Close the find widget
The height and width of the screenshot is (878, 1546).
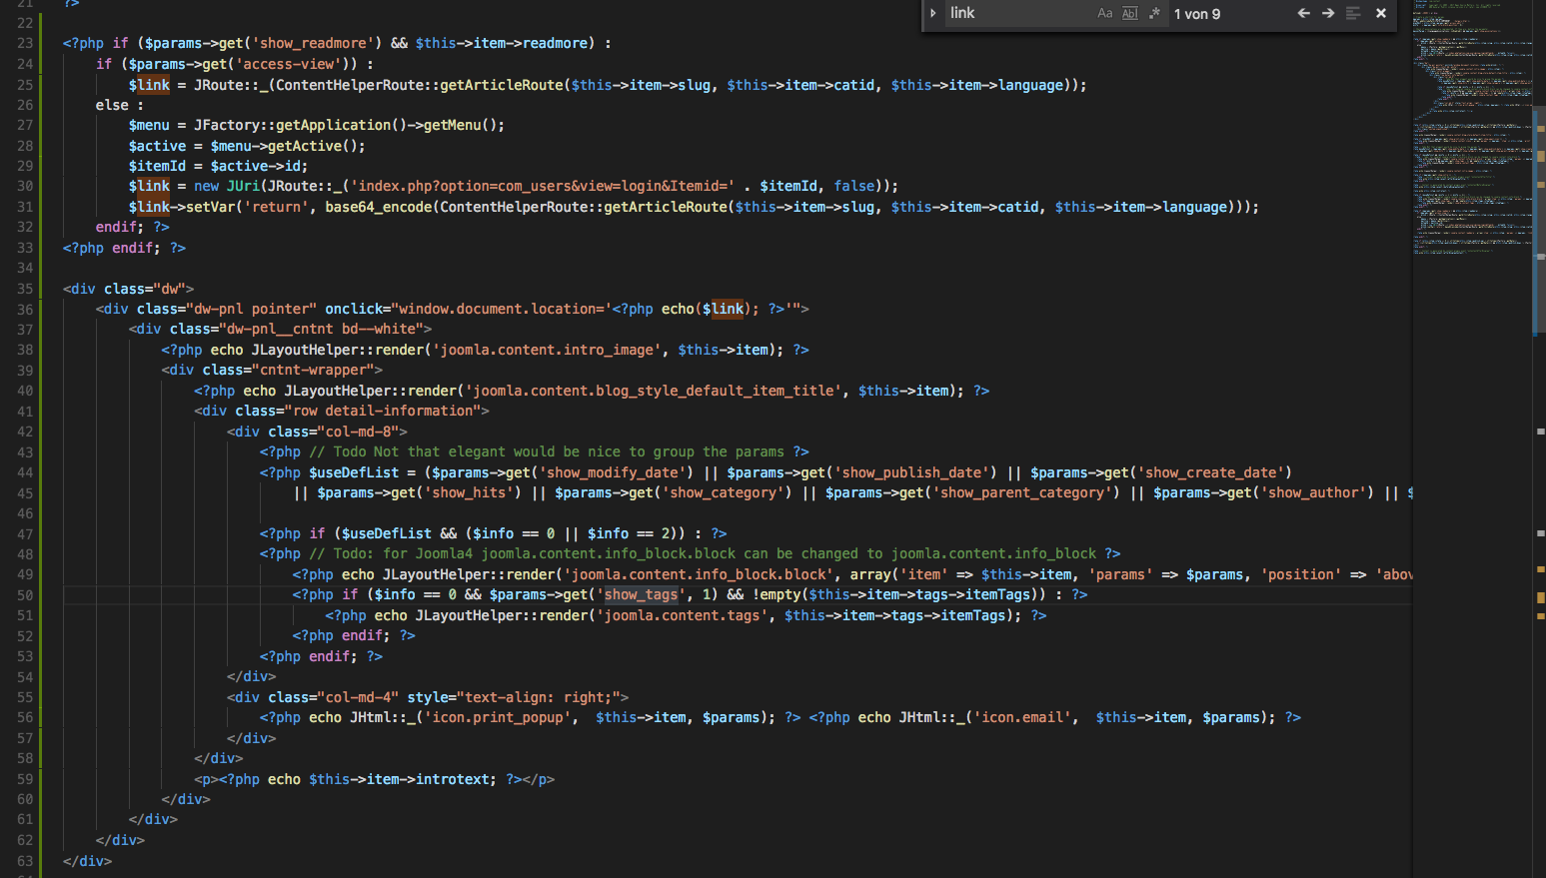tap(1381, 13)
